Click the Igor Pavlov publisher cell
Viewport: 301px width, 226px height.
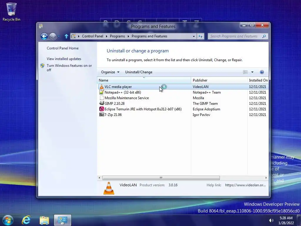coord(201,114)
